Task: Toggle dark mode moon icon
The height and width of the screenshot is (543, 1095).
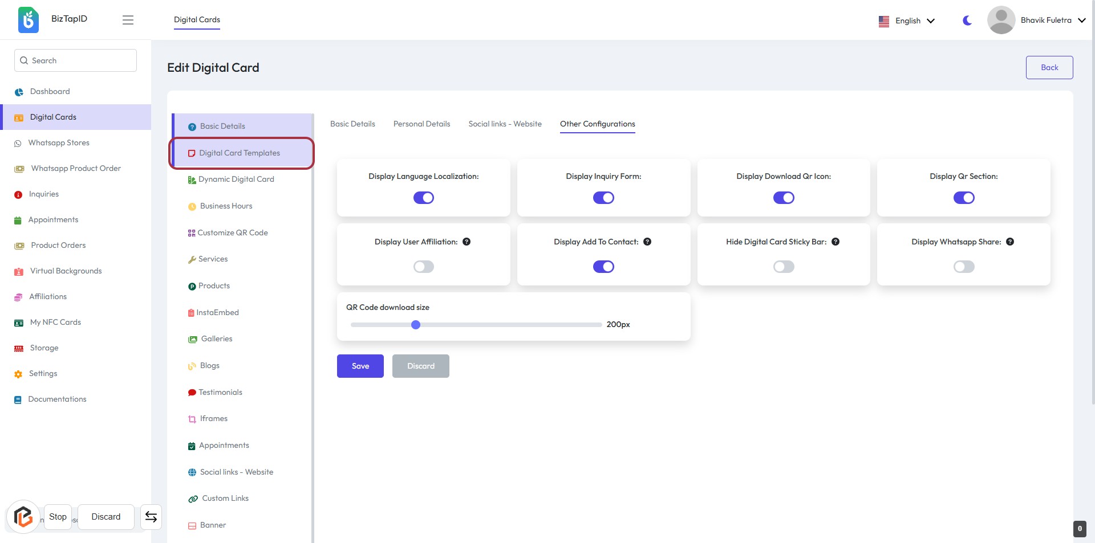Action: [x=967, y=21]
